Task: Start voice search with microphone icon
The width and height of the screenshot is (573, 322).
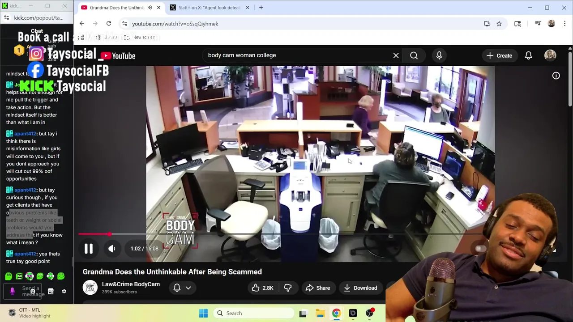Action: coord(439,55)
